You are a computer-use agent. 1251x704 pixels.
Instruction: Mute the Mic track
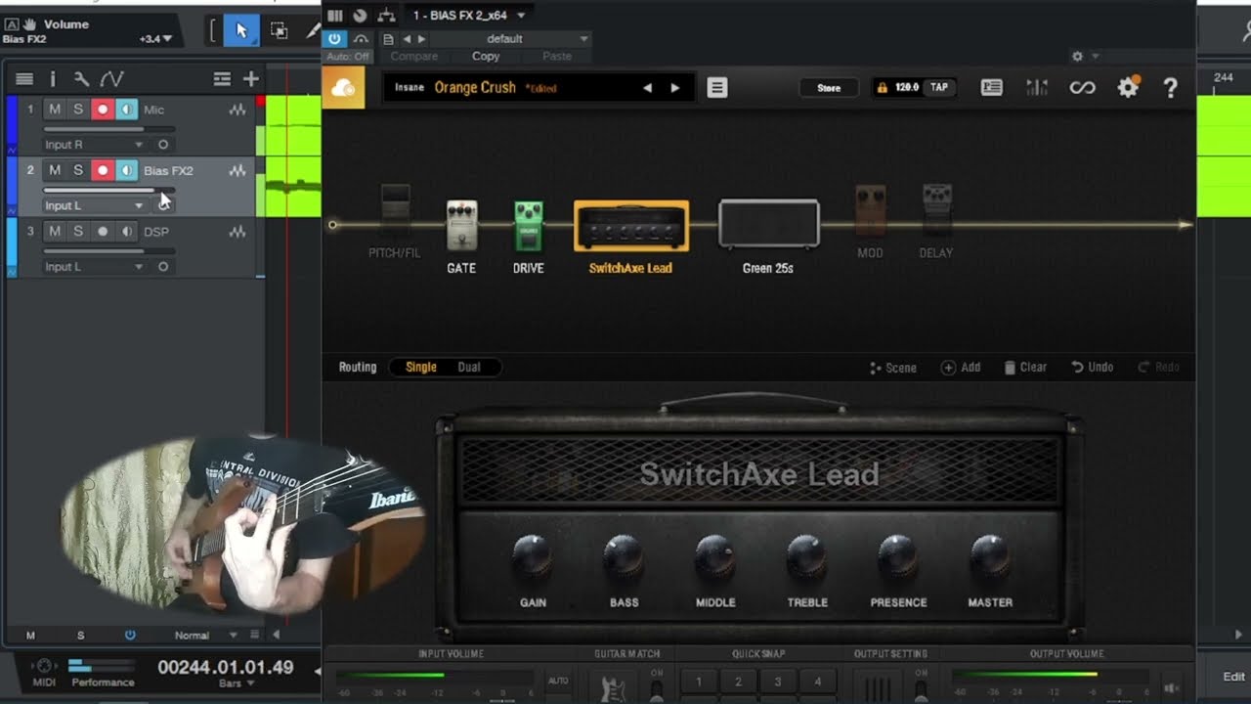click(55, 110)
